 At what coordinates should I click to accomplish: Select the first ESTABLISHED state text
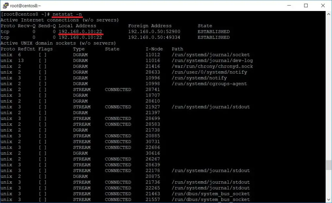coord(213,31)
